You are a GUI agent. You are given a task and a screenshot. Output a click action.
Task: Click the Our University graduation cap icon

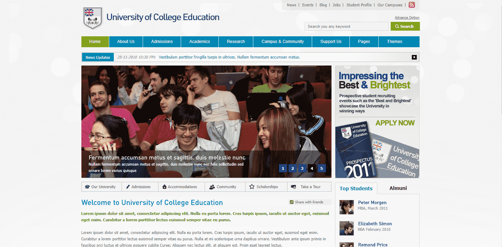(x=87, y=187)
